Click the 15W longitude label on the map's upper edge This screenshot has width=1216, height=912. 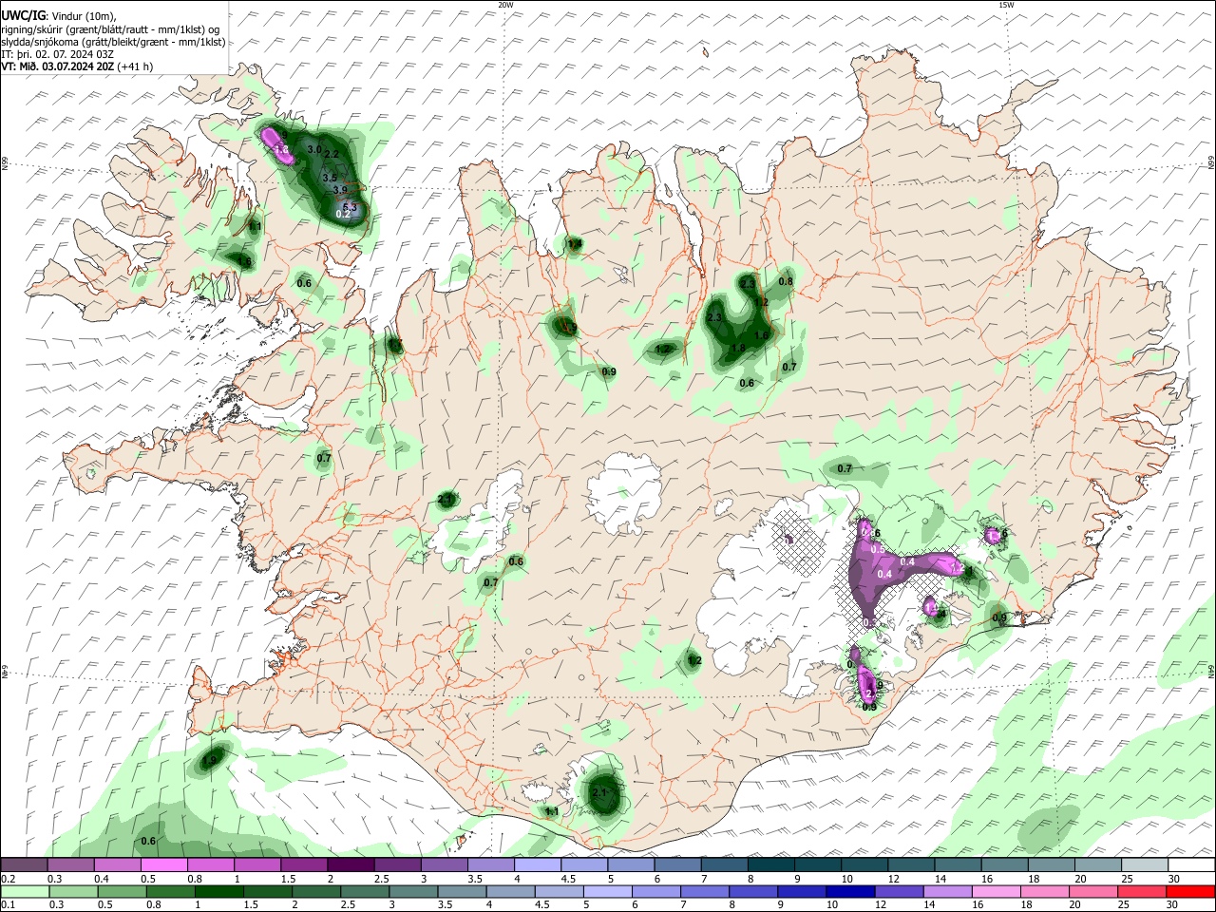point(1006,5)
